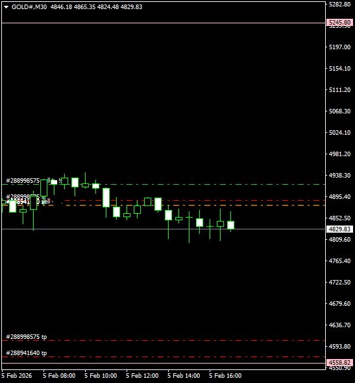Viewport: 355px width, 383px height.
Task: Select the pink 4558.82 price label
Action: tap(339, 362)
